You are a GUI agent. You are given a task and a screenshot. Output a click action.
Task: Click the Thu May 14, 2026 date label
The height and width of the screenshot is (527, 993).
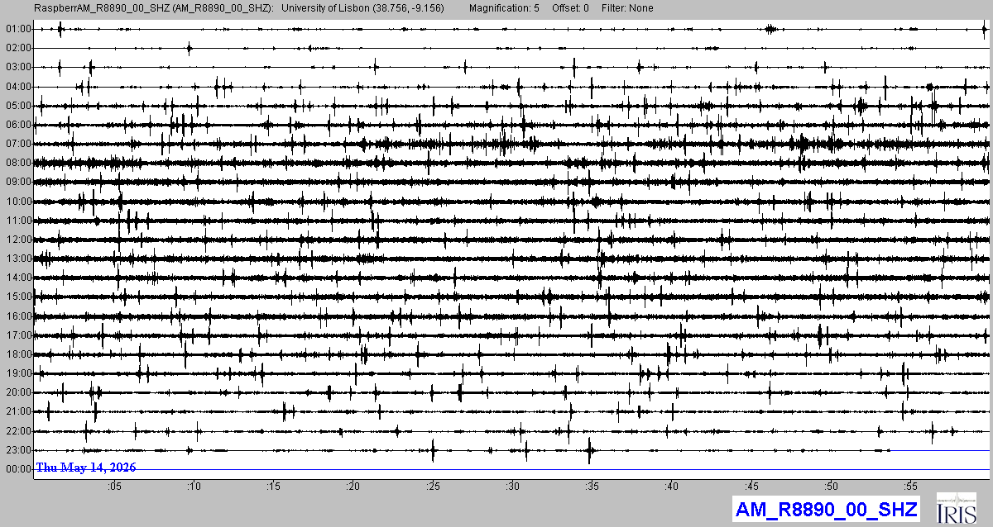coord(86,468)
